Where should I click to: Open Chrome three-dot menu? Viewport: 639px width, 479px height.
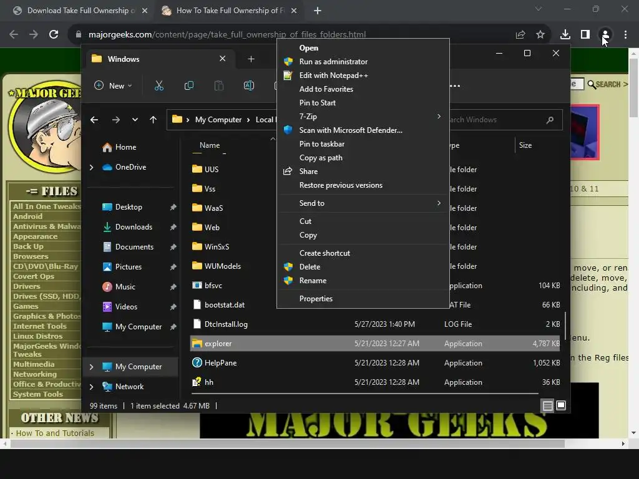(625, 35)
